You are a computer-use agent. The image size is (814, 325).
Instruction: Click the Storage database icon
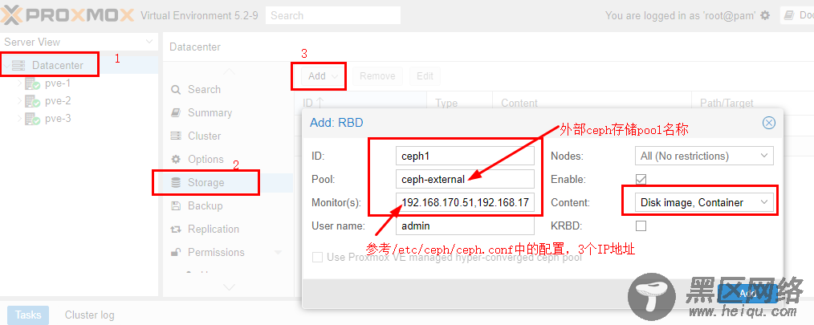point(177,183)
